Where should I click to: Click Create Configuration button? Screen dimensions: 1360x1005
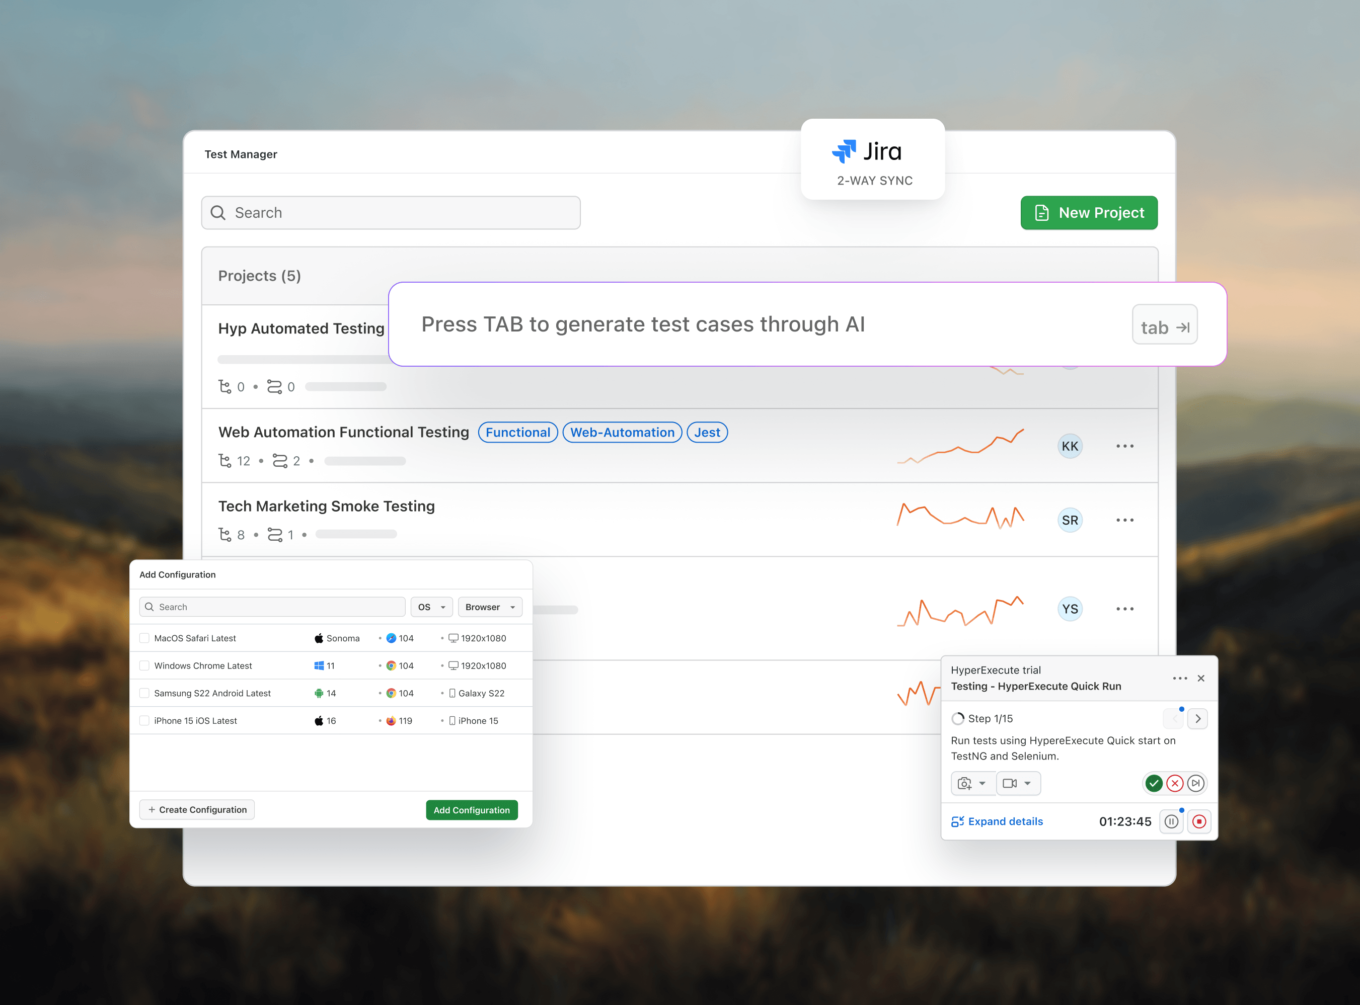[197, 810]
